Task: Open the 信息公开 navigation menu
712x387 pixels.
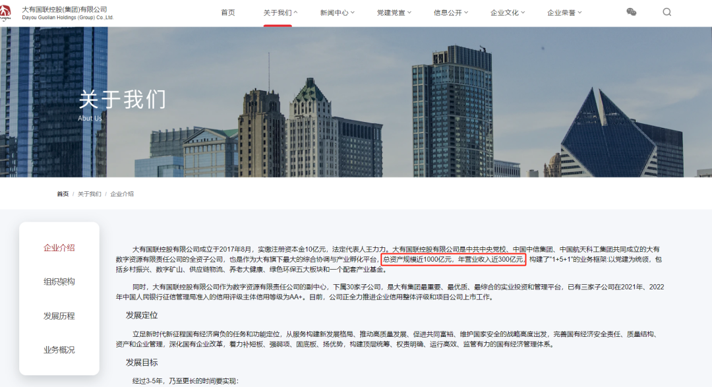Action: tap(448, 13)
